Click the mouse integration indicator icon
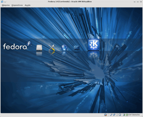143x117 pixels. [x=124, y=115]
